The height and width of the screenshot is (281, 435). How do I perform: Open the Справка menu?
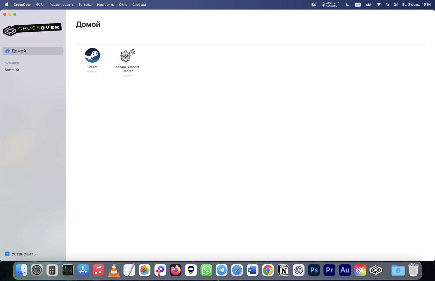click(x=139, y=5)
